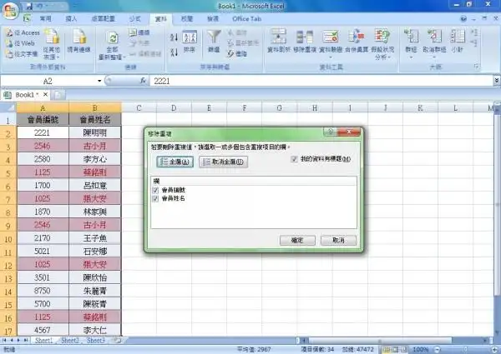Click the 確定 OK button
The image size is (501, 354).
297,240
